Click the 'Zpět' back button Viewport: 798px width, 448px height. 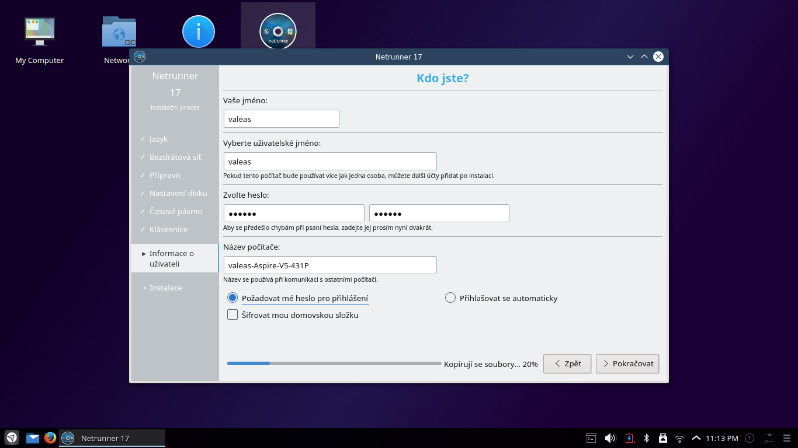(x=567, y=363)
